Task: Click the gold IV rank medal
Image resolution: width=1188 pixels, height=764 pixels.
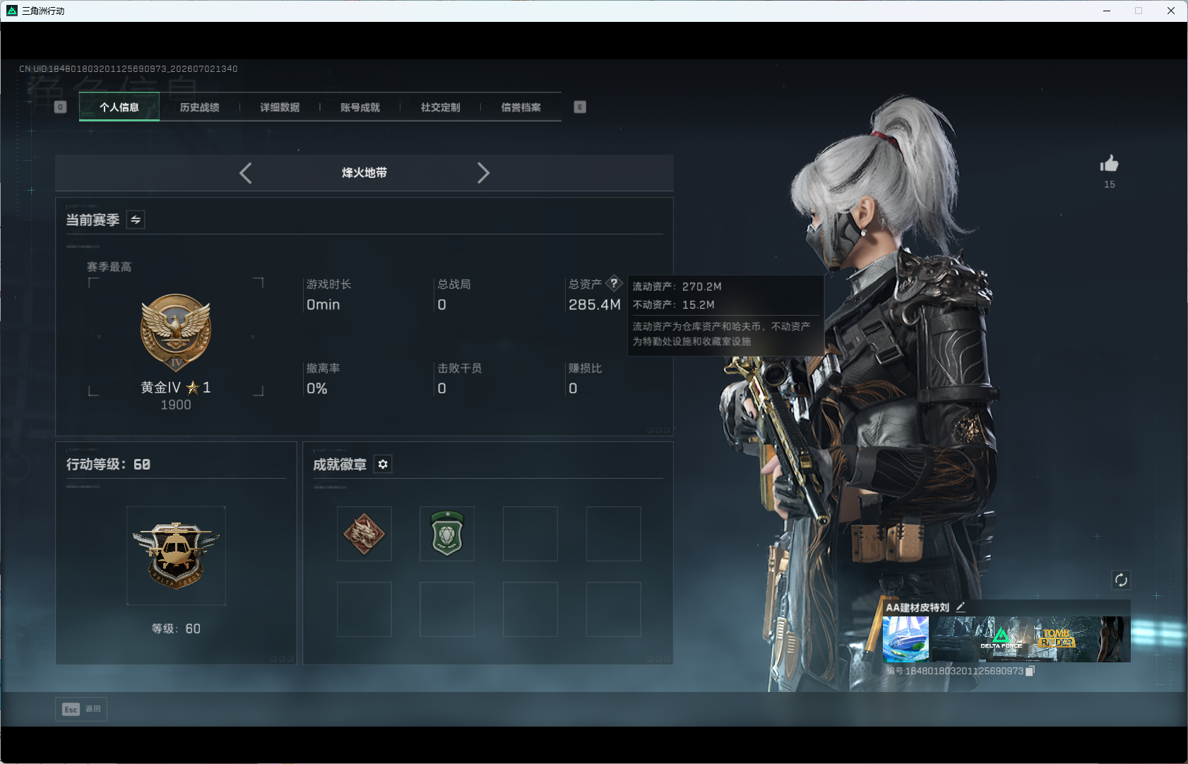Action: click(176, 333)
